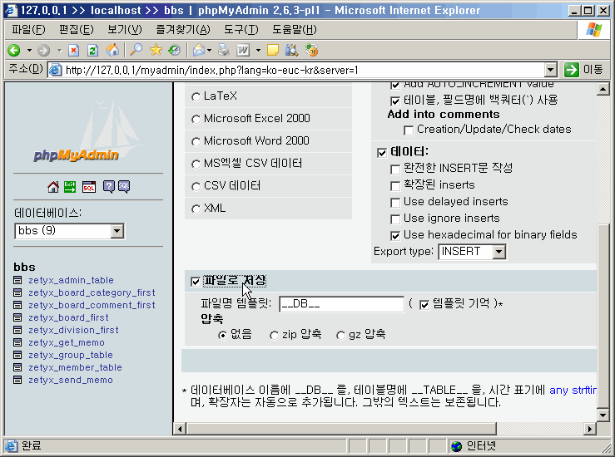Open the Export type INSERT dropdown
The image size is (615, 457).
click(498, 252)
